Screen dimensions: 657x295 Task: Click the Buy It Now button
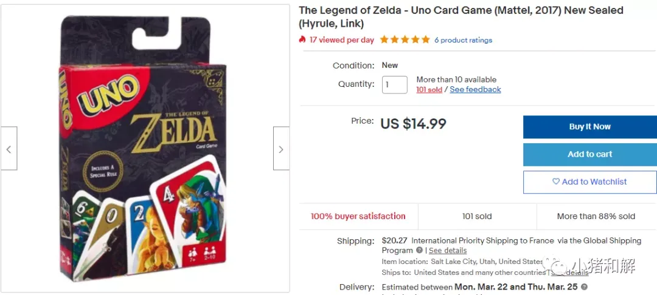point(590,127)
